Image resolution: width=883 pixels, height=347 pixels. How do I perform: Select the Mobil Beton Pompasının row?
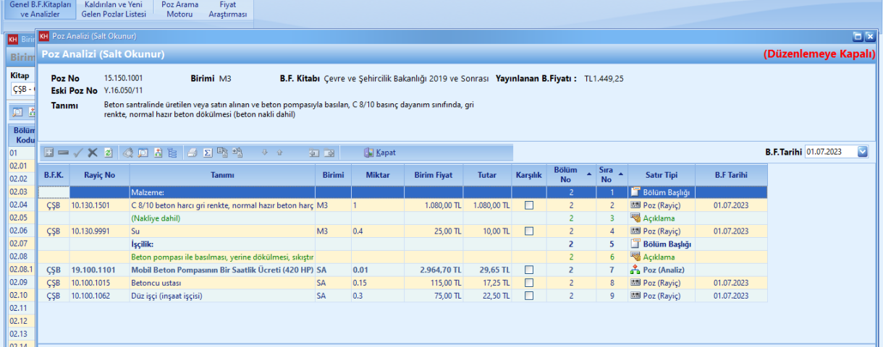[x=221, y=270]
